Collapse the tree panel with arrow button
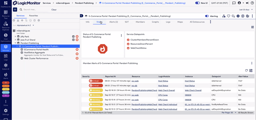Screen dimensions: 256x120 click(81, 16)
